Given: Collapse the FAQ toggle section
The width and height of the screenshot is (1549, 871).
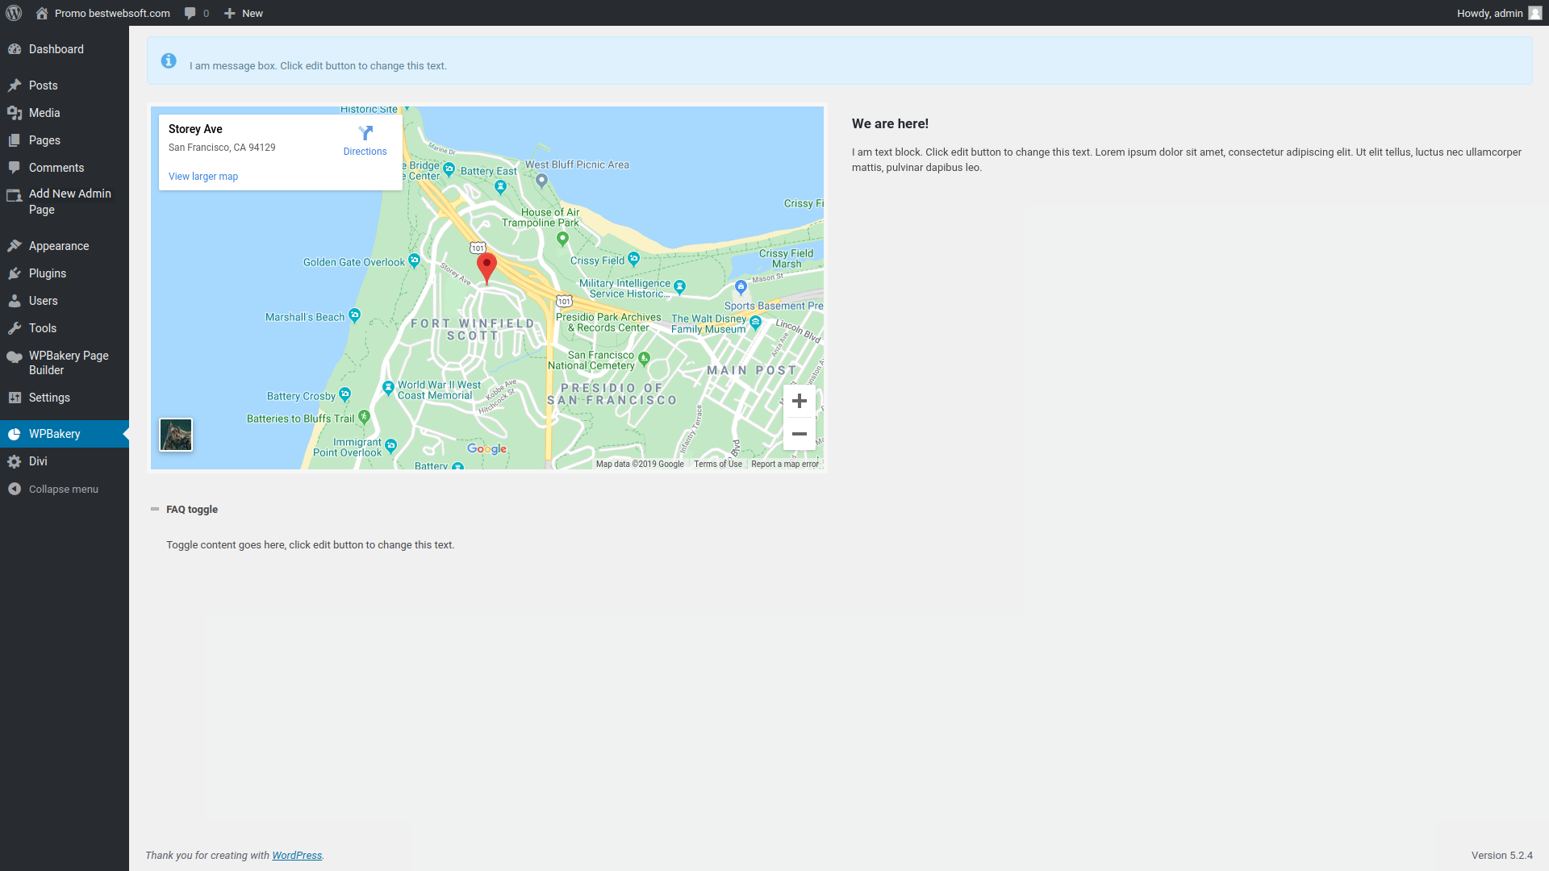Looking at the screenshot, I should pos(155,510).
